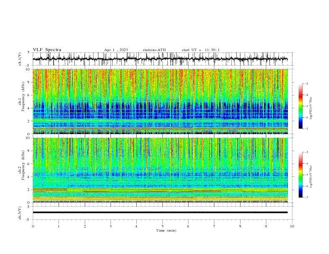Image resolution: width=329 pixels, height=254 pixels.
Task: Click time axis tick label "9"
Action: click(x=266, y=226)
